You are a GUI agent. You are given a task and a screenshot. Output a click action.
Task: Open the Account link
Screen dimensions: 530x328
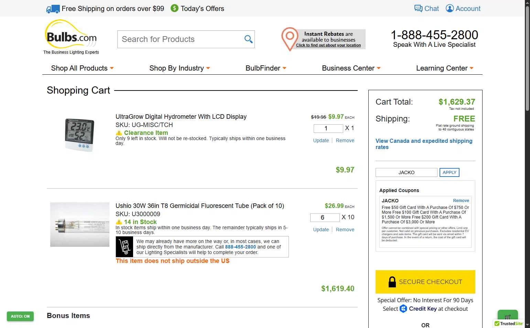[x=468, y=9]
